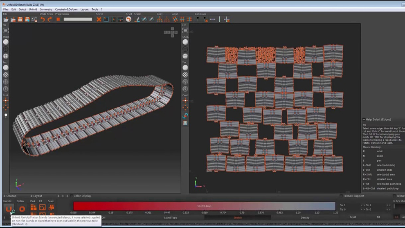The image size is (405, 228).
Task: Click Fit in Texture Support
Action: pyautogui.click(x=378, y=217)
